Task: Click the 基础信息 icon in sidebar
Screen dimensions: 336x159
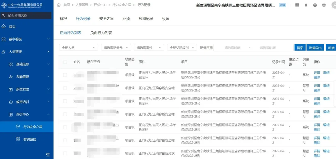Action: 11,64
